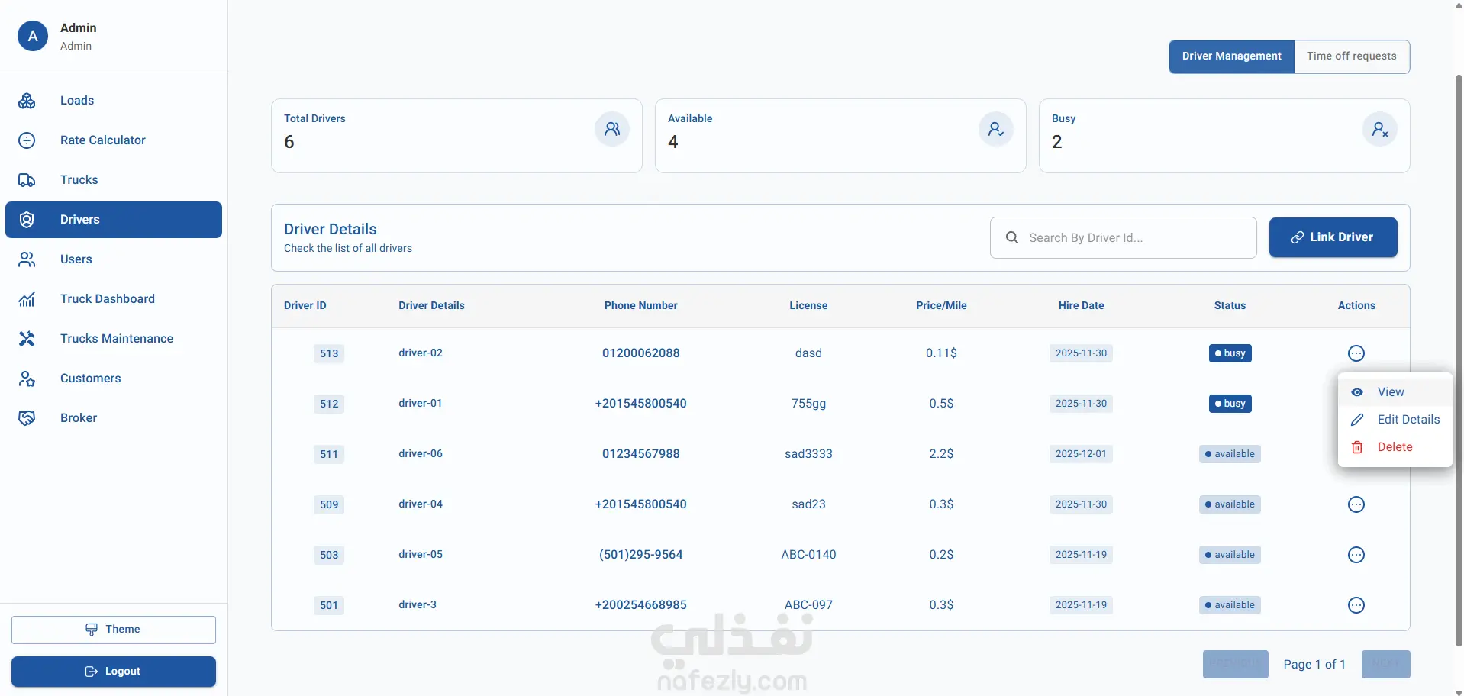Click the Total Drivers card icon
This screenshot has height=696, width=1464.
coord(612,129)
